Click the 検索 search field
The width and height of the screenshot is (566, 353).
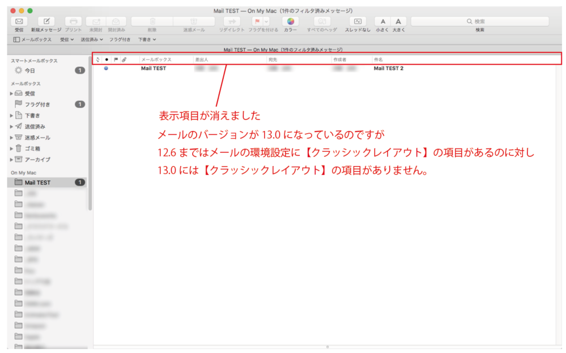[479, 21]
